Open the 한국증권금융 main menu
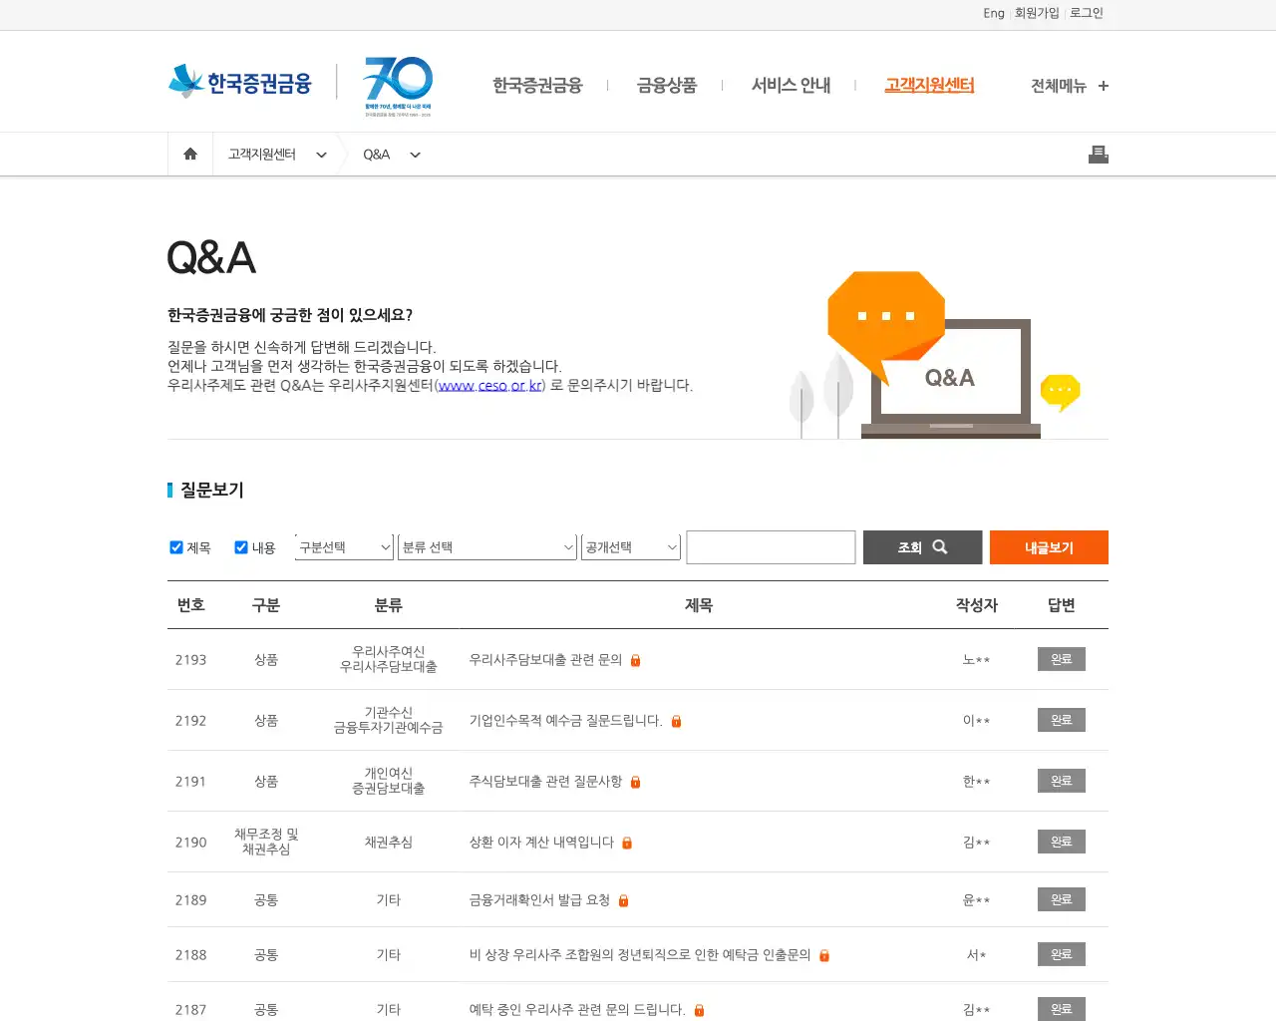The image size is (1276, 1021). (537, 86)
